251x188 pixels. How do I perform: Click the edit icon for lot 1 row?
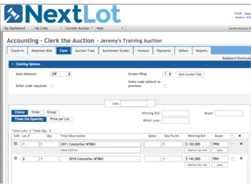16,143
